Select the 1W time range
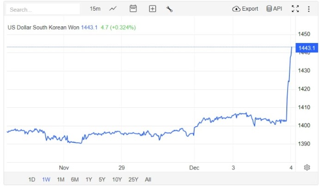This screenshot has height=191, width=320. [x=46, y=179]
